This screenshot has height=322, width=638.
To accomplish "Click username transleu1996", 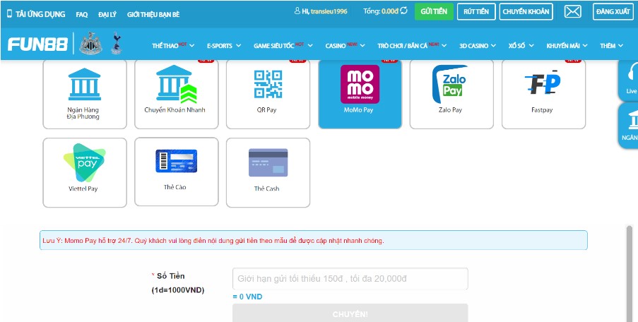I will coord(329,11).
